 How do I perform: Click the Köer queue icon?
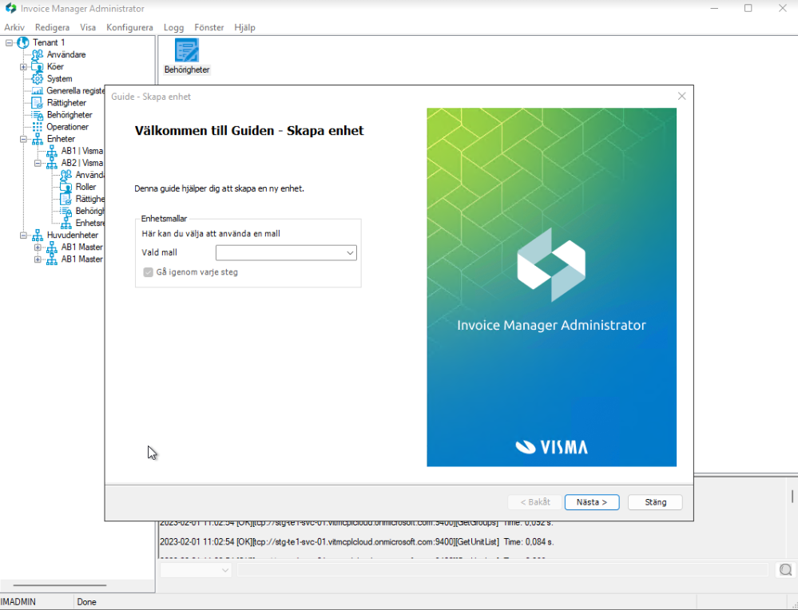(38, 67)
